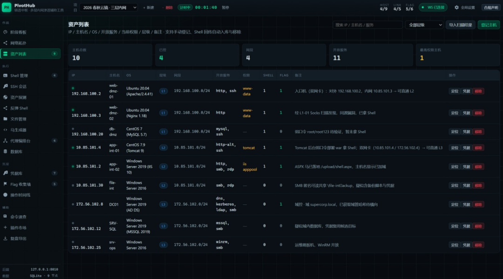Pause the timer with 暂停
Screen dimensions: 503x279
click(x=225, y=8)
